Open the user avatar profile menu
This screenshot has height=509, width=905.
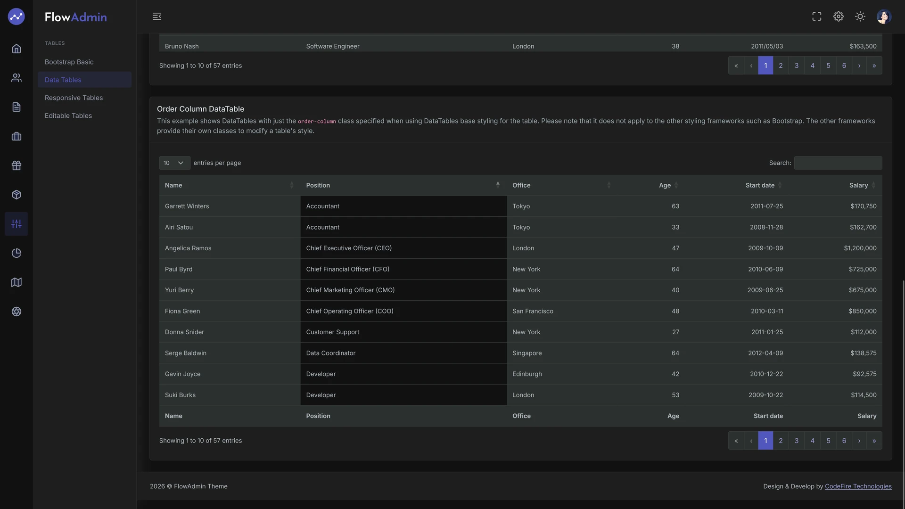click(x=884, y=16)
